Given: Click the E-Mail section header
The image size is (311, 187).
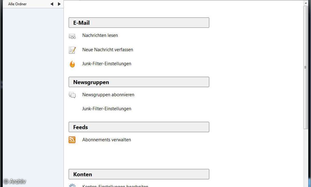Looking at the screenshot, I should (x=139, y=23).
